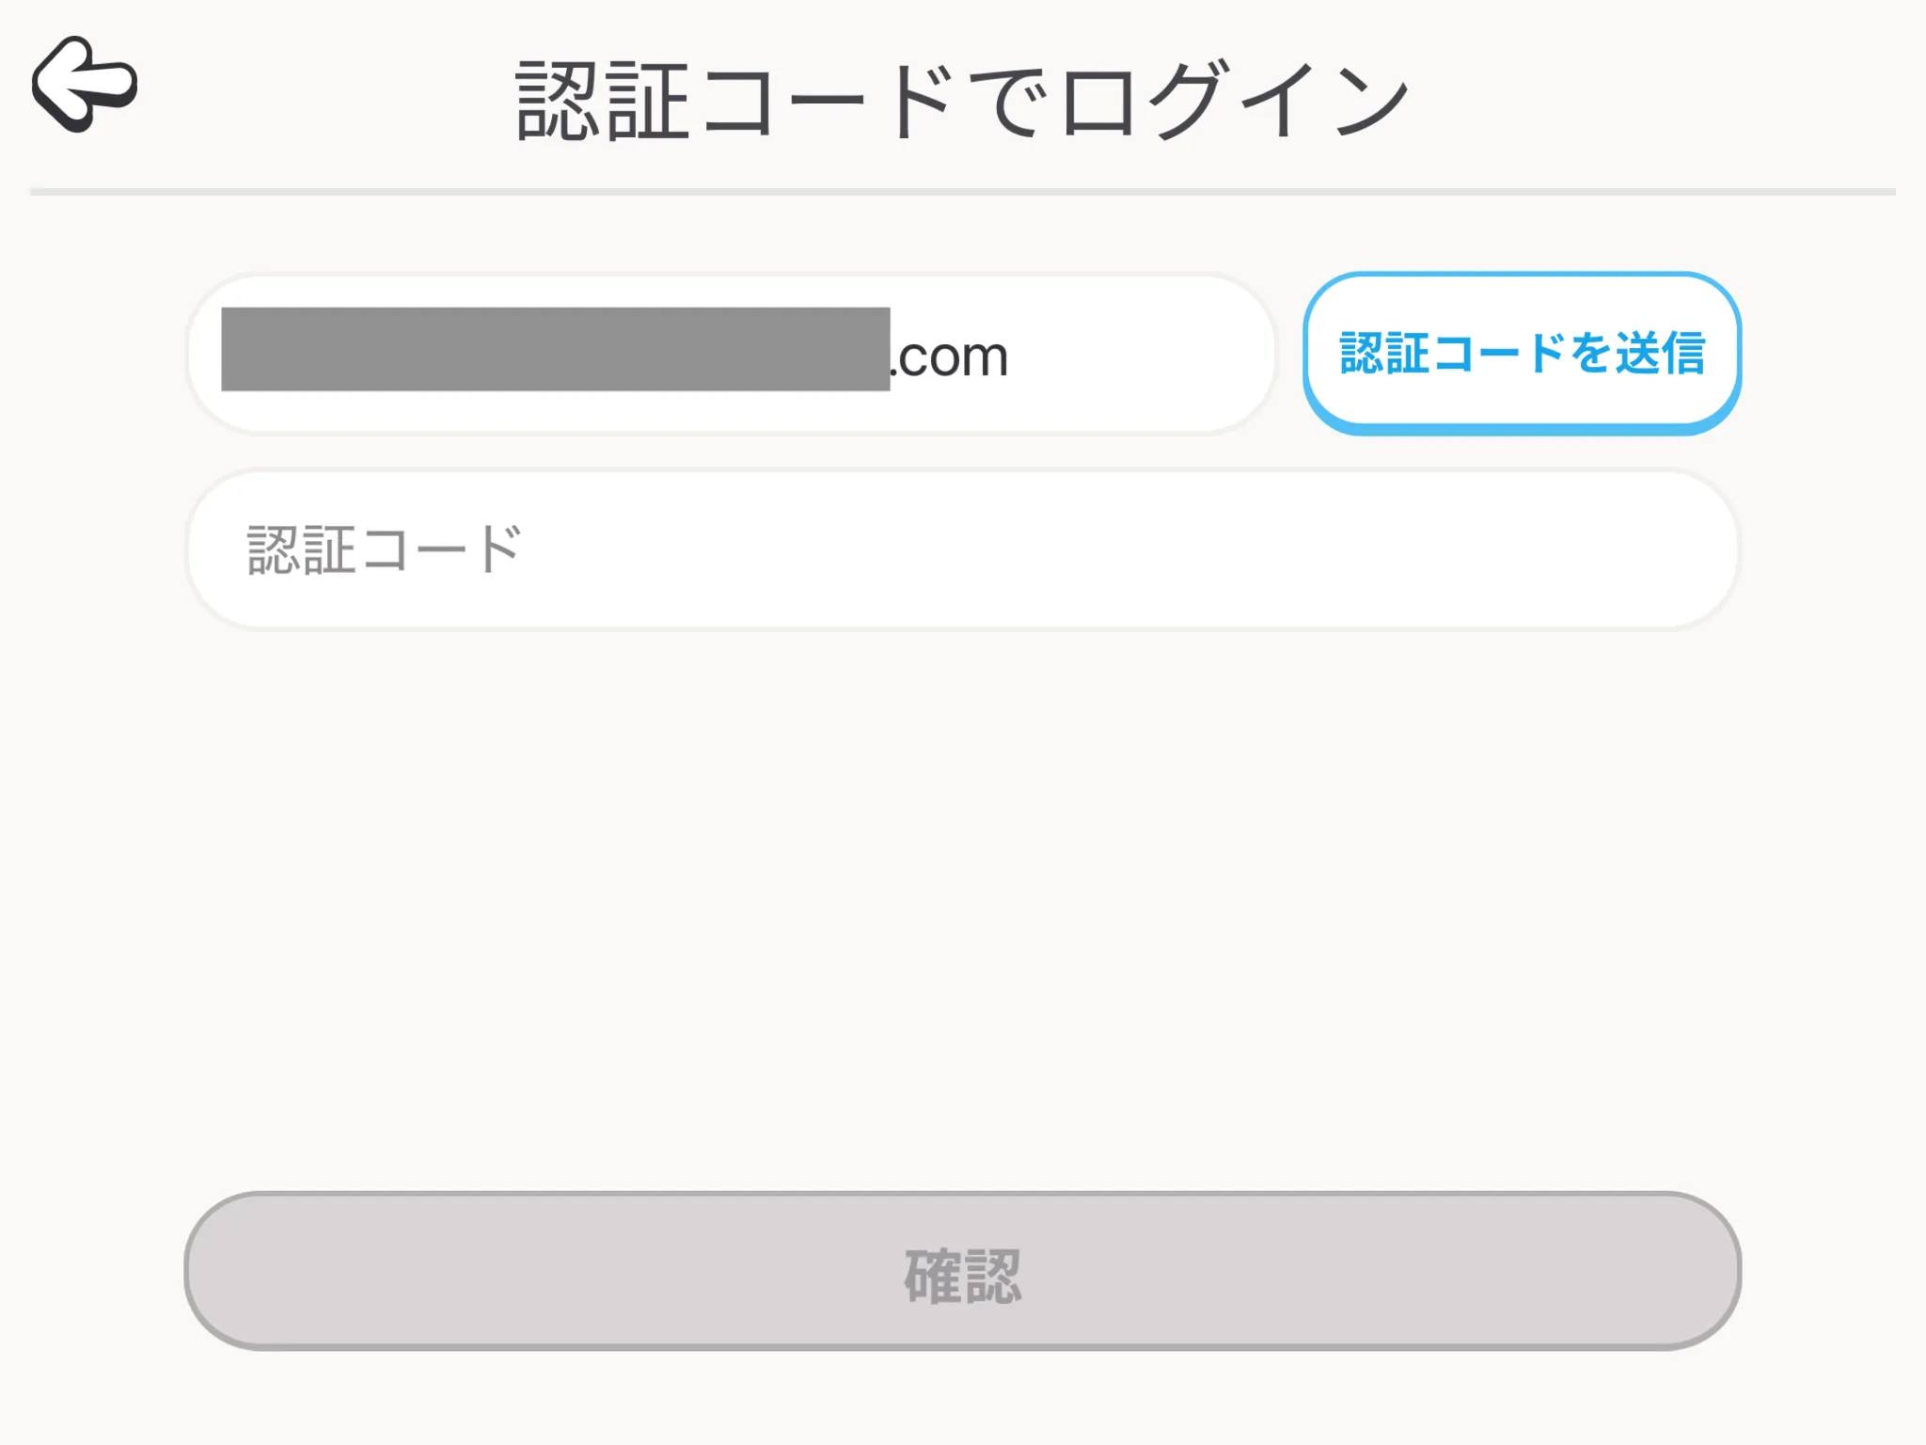Image resolution: width=1926 pixels, height=1445 pixels.
Task: Click the 認証コードでログイン page title
Action: click(x=962, y=100)
